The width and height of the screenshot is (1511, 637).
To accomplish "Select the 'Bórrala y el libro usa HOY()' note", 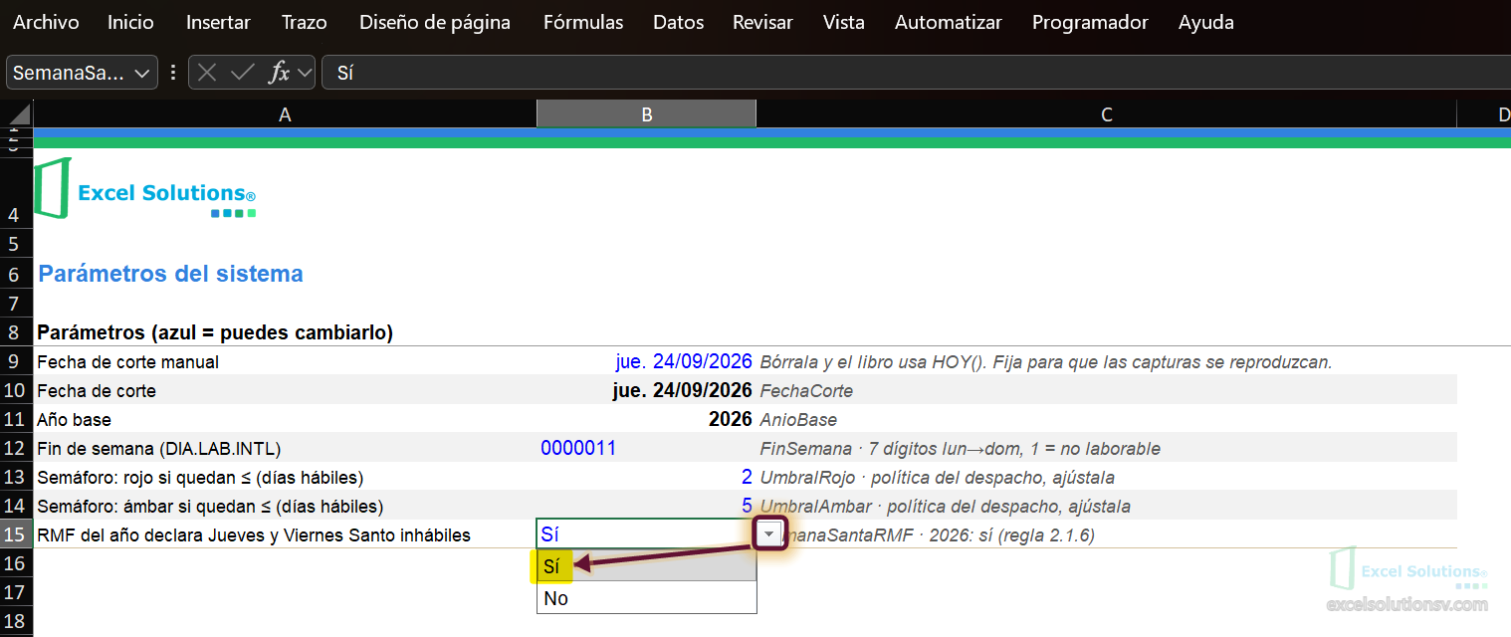I will [1106, 361].
